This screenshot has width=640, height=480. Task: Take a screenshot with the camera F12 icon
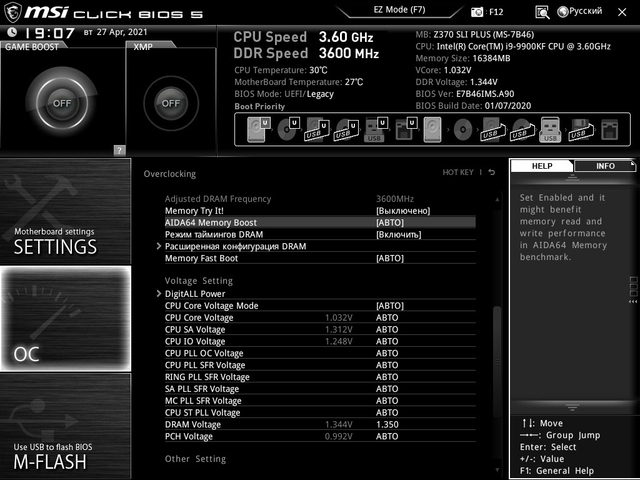[x=477, y=12]
